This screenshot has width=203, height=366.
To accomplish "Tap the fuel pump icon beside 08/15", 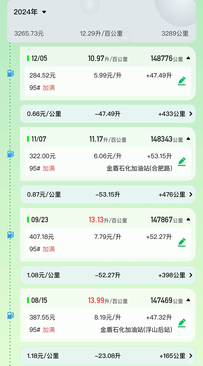I will pyautogui.click(x=10, y=315).
